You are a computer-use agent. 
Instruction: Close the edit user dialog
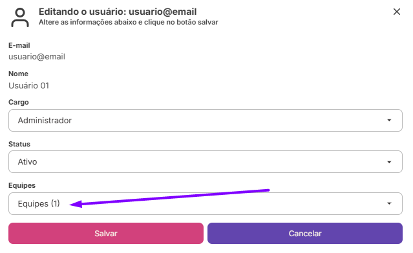tap(397, 12)
